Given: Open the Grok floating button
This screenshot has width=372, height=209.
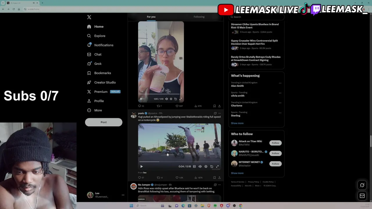Looking at the screenshot, I should [x=362, y=185].
